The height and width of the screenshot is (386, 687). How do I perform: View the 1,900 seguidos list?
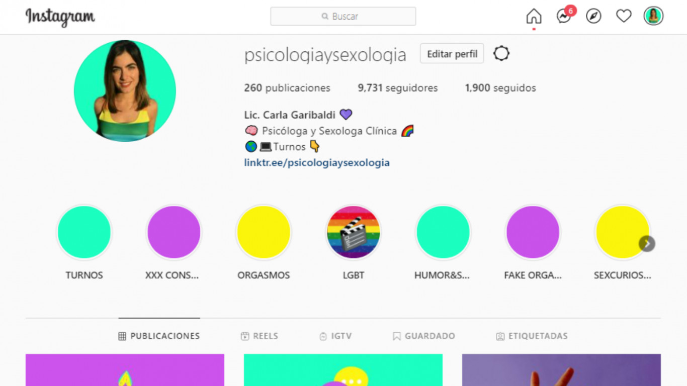(500, 88)
